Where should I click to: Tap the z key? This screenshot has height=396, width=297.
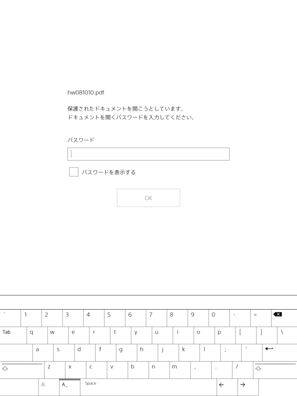[55, 370]
